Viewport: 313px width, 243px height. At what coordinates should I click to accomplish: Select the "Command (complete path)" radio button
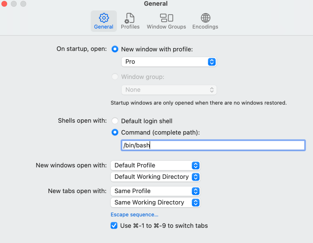tap(115, 133)
